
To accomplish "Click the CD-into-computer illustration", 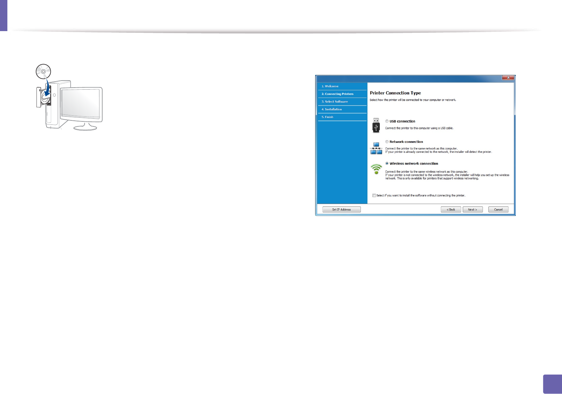I will pyautogui.click(x=69, y=97).
